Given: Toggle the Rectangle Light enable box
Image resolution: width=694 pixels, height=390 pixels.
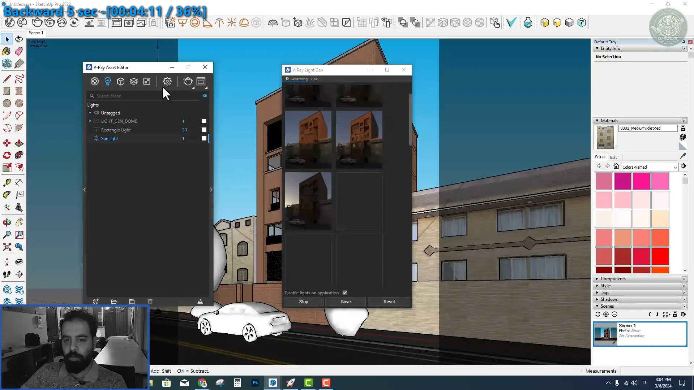Looking at the screenshot, I should click(204, 130).
